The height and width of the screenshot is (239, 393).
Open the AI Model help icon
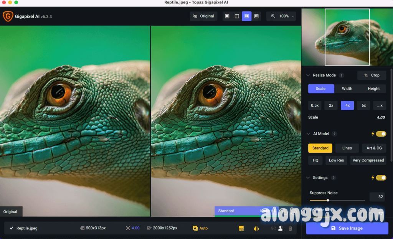(x=334, y=134)
